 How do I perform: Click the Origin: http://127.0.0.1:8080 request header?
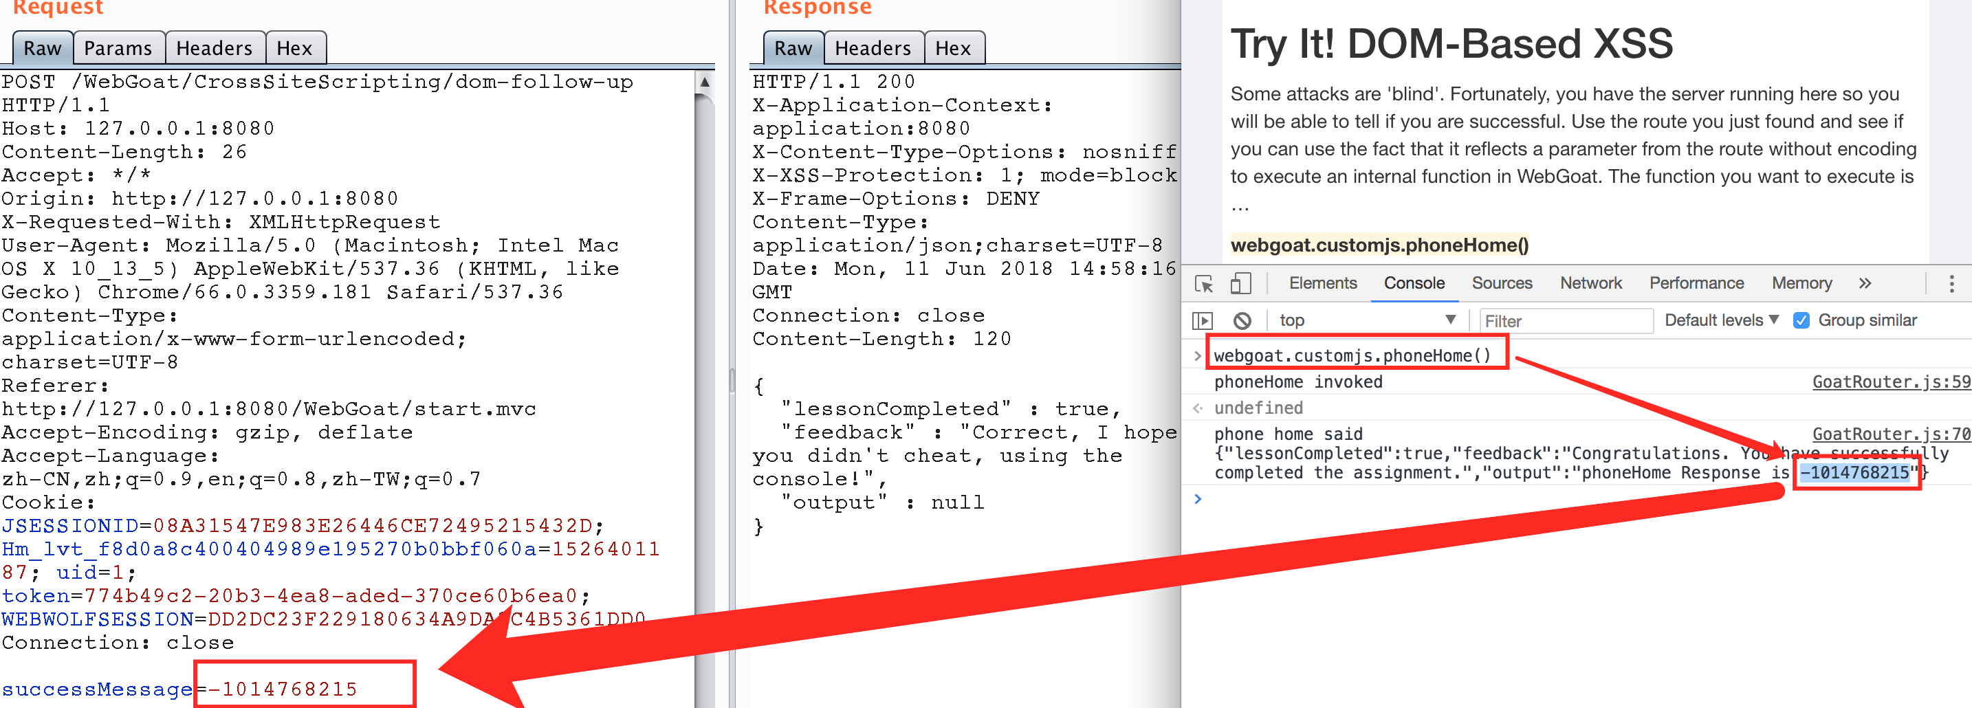[200, 198]
